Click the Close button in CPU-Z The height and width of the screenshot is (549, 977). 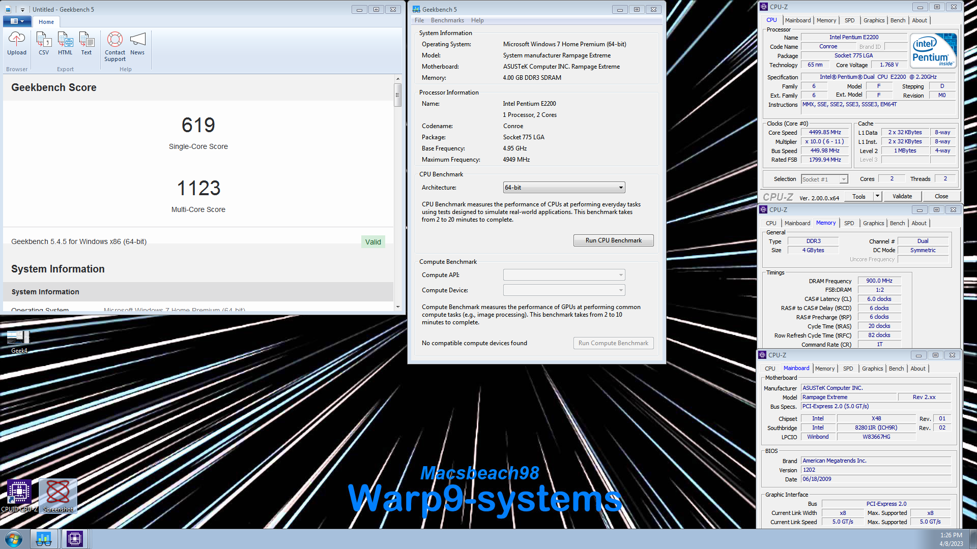tap(941, 196)
